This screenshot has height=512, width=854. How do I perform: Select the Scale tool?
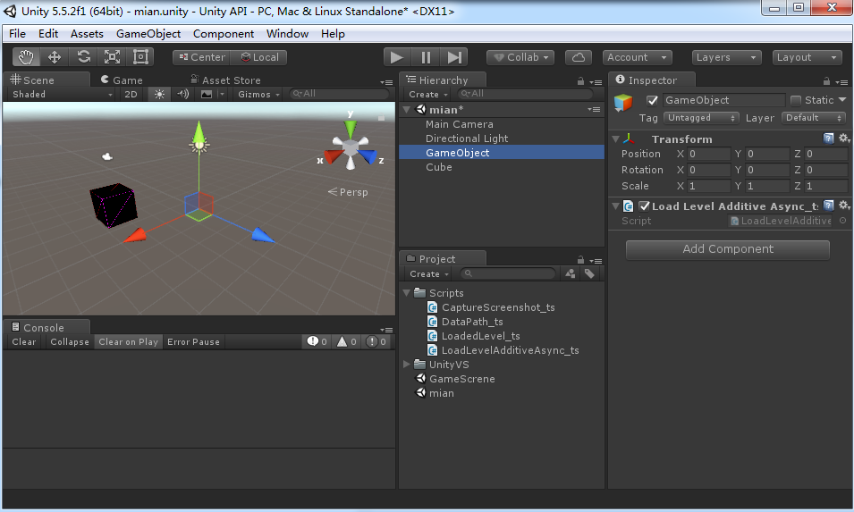pos(112,57)
